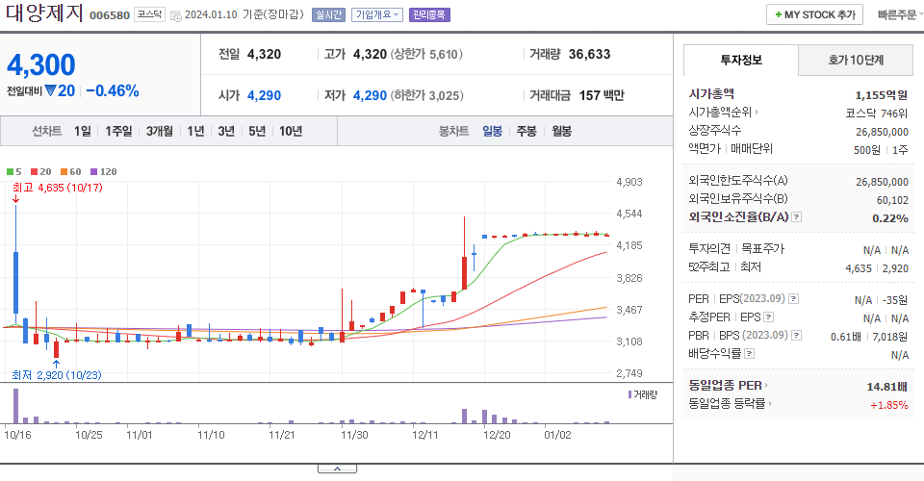This screenshot has width=924, height=481.
Task: Click the 상장주식수 value 26,850,000
Action: pos(882,132)
